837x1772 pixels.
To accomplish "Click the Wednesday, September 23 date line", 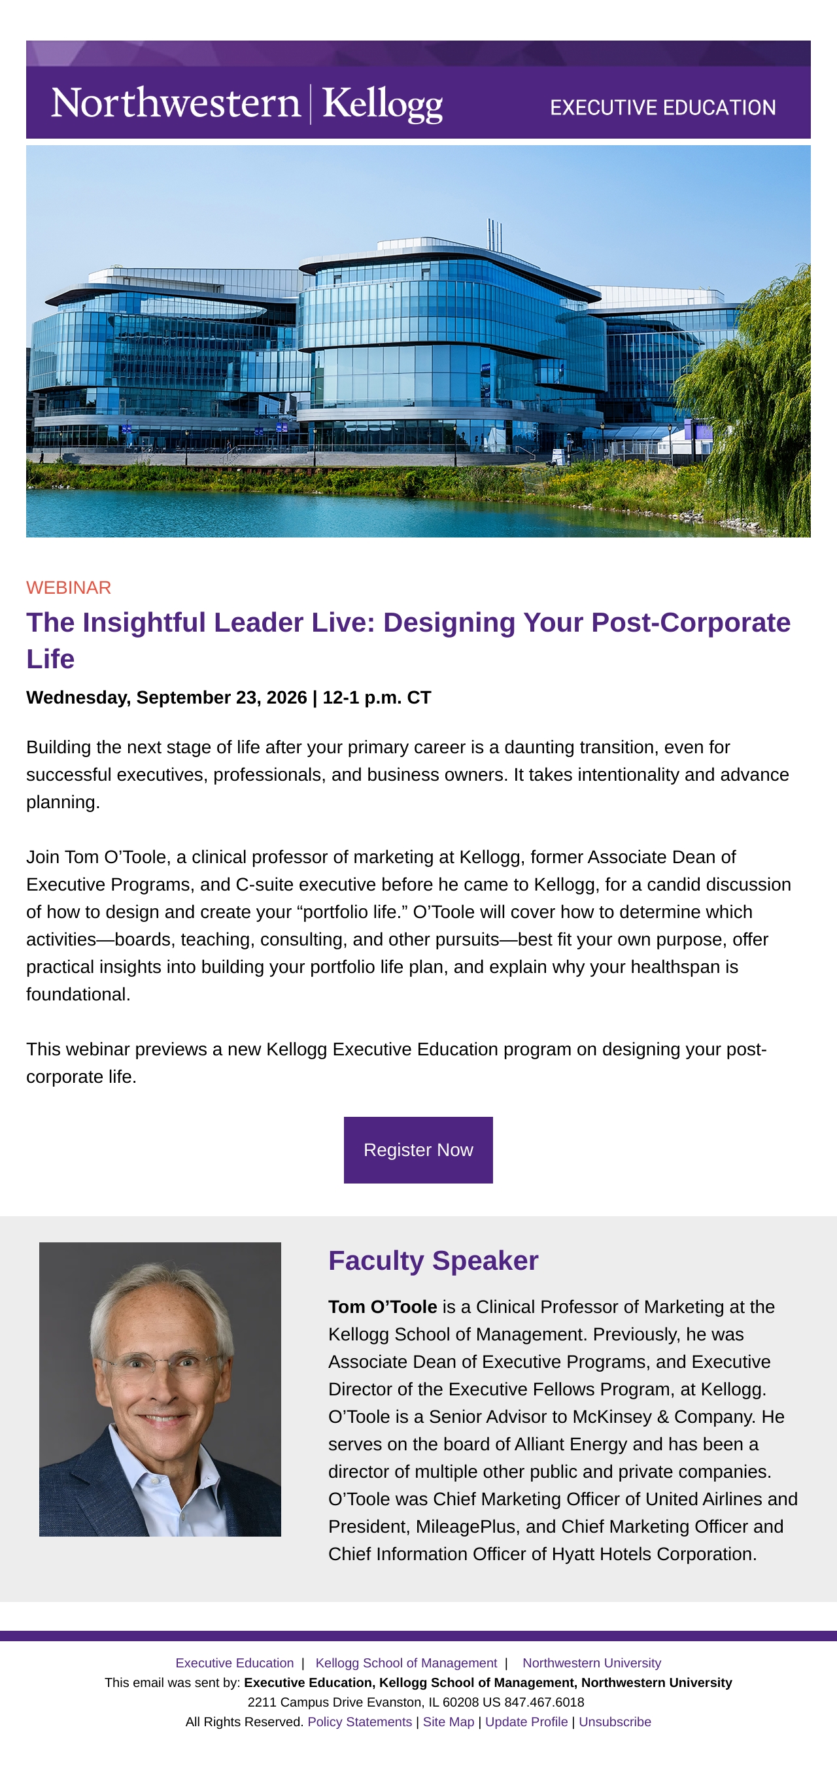I will point(228,698).
